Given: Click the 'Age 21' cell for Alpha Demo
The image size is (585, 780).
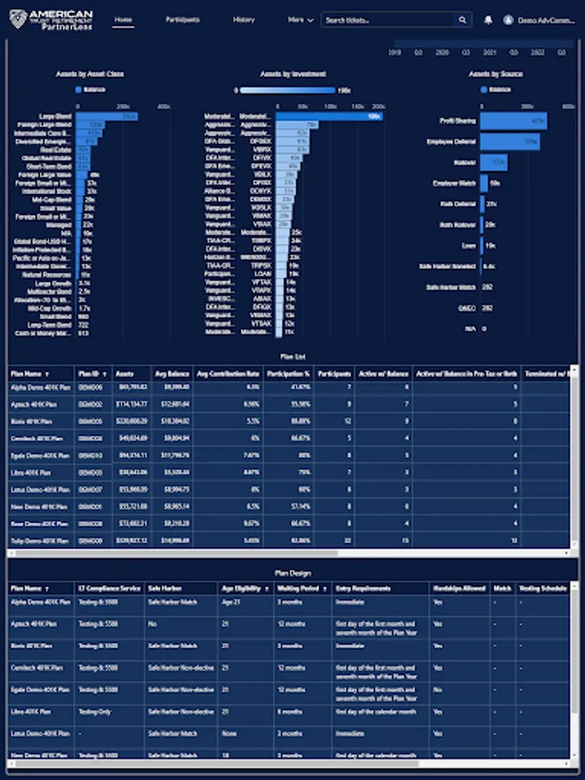Looking at the screenshot, I should click(231, 602).
